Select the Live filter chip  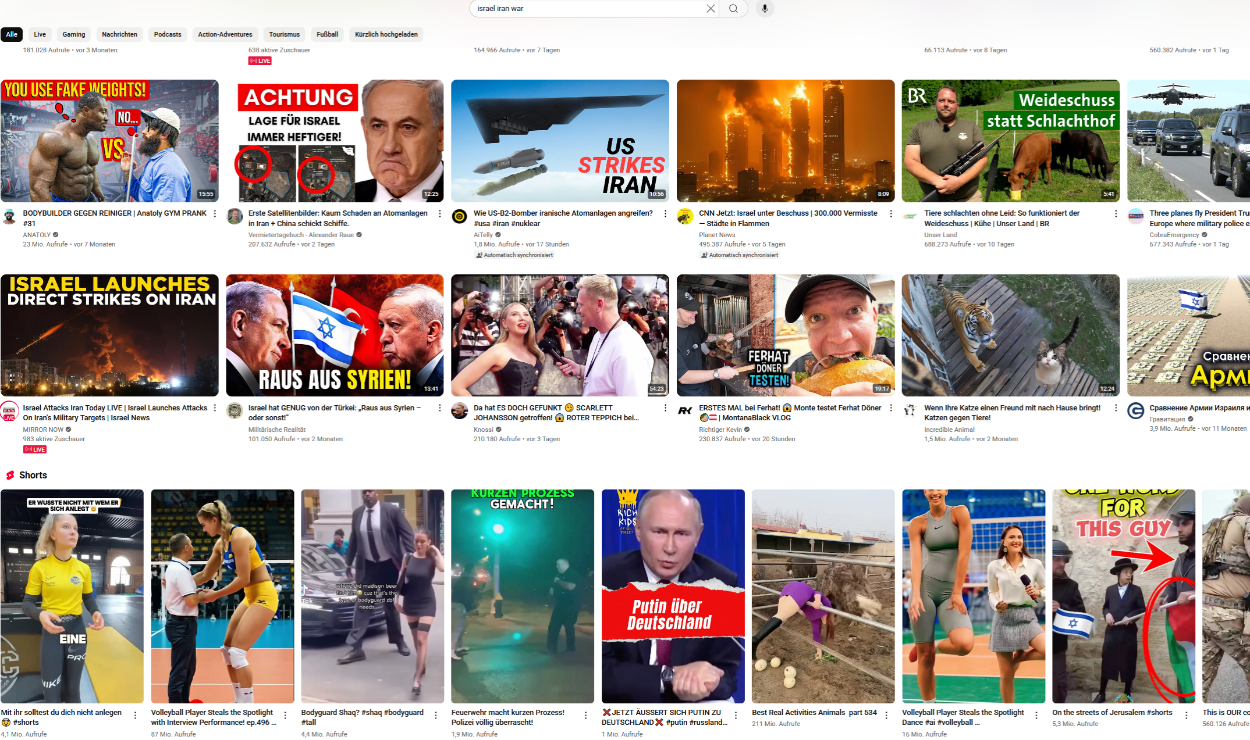[40, 34]
